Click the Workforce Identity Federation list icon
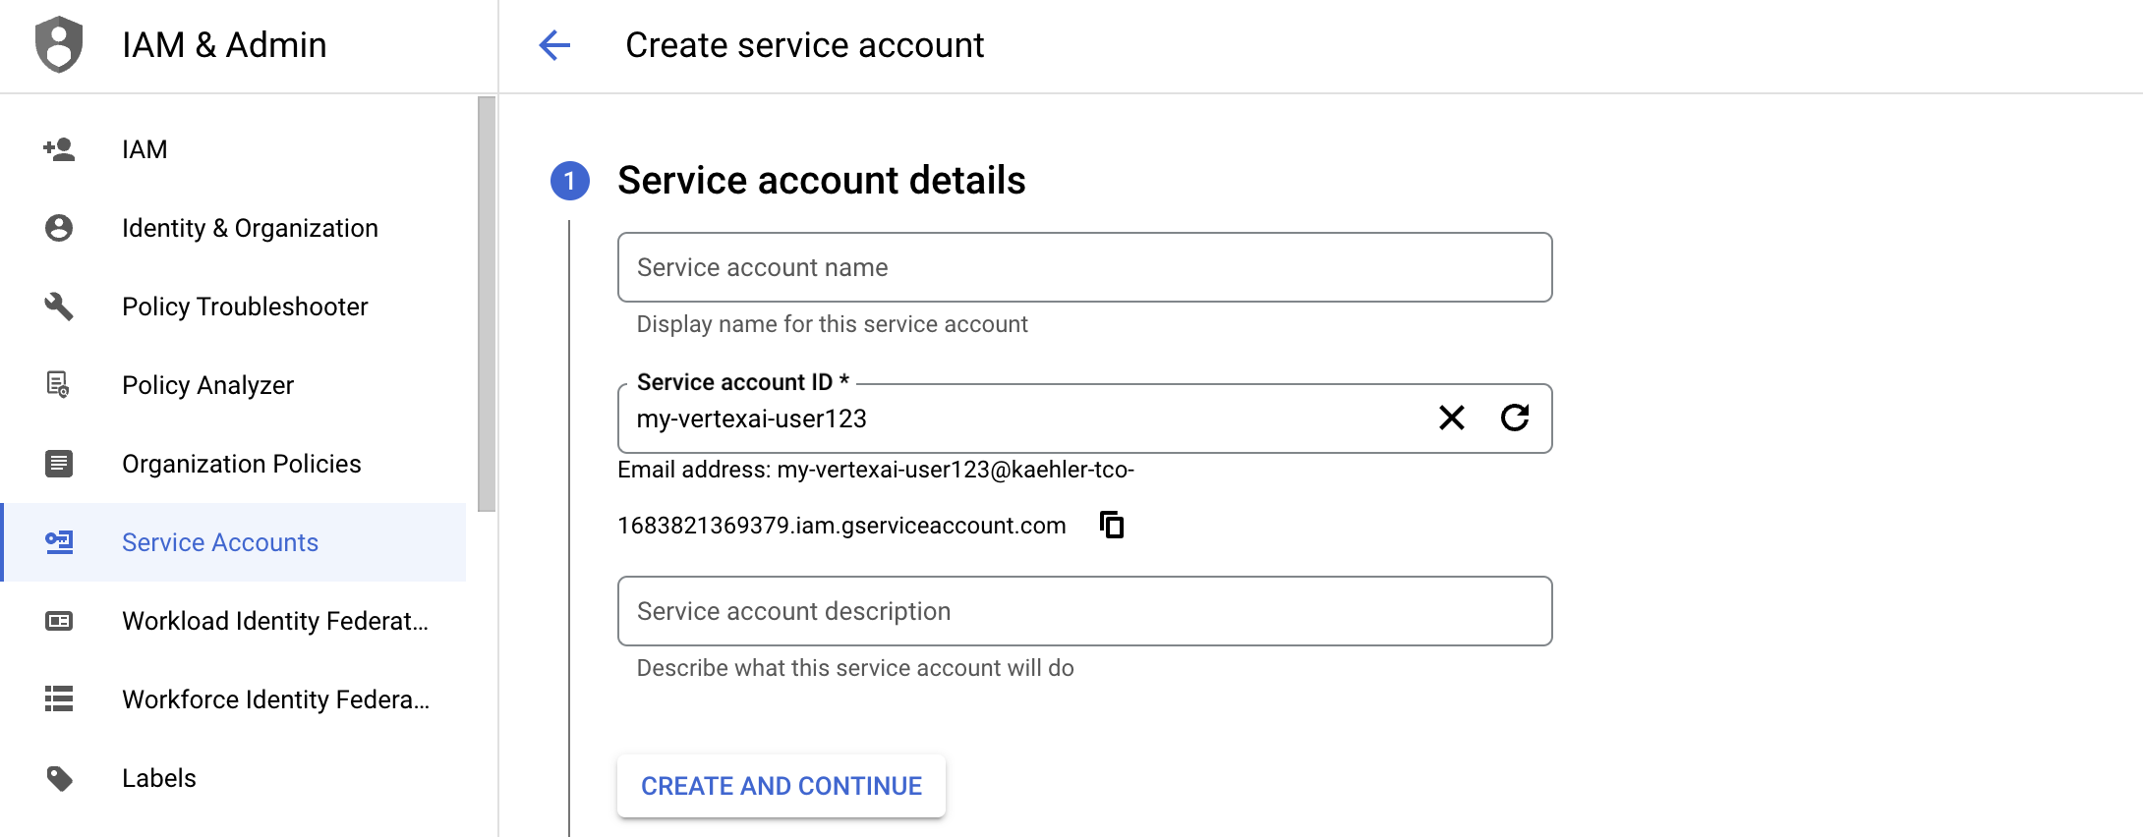This screenshot has width=2143, height=837. point(59,699)
